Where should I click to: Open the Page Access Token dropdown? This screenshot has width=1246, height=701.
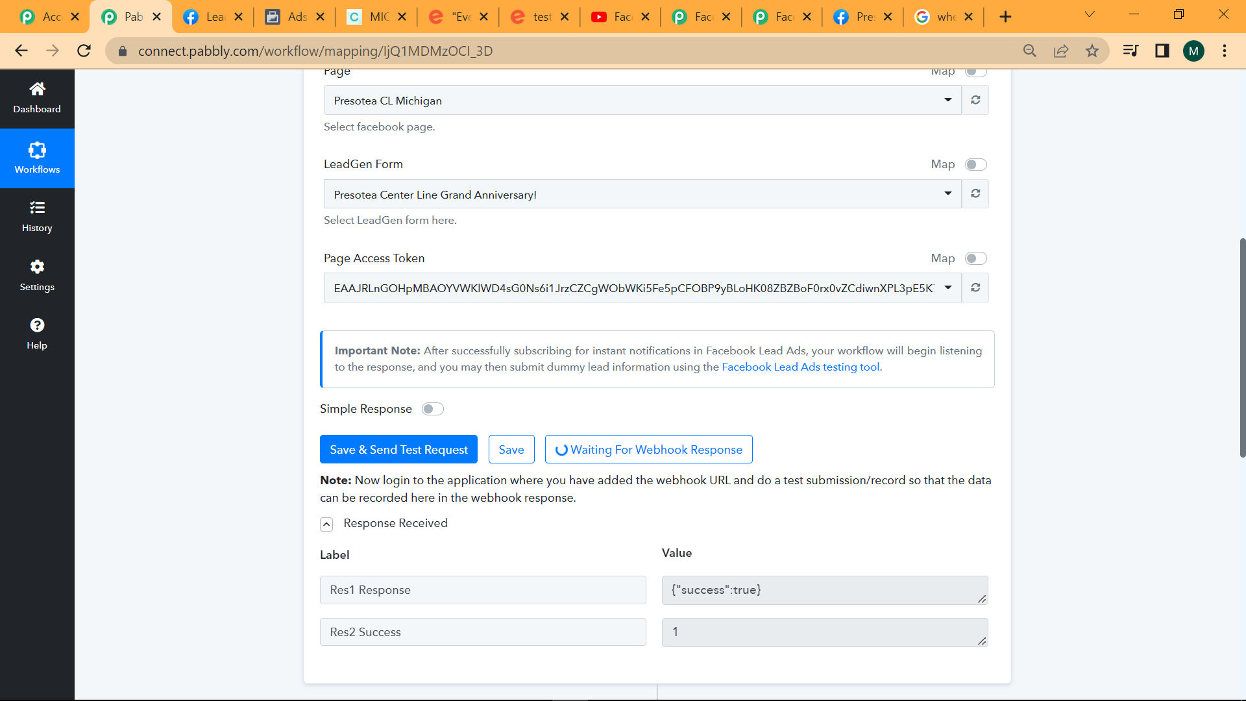(642, 288)
